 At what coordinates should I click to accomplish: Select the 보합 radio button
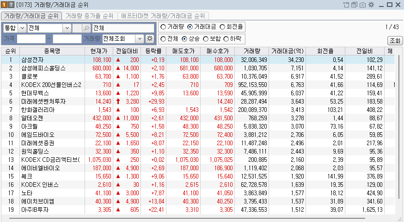(x=206, y=39)
